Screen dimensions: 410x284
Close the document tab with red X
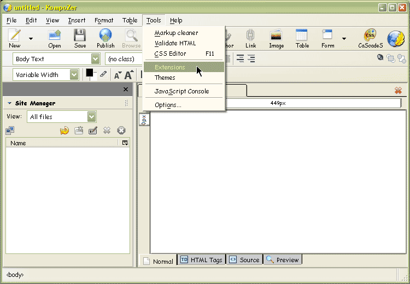coord(398,91)
